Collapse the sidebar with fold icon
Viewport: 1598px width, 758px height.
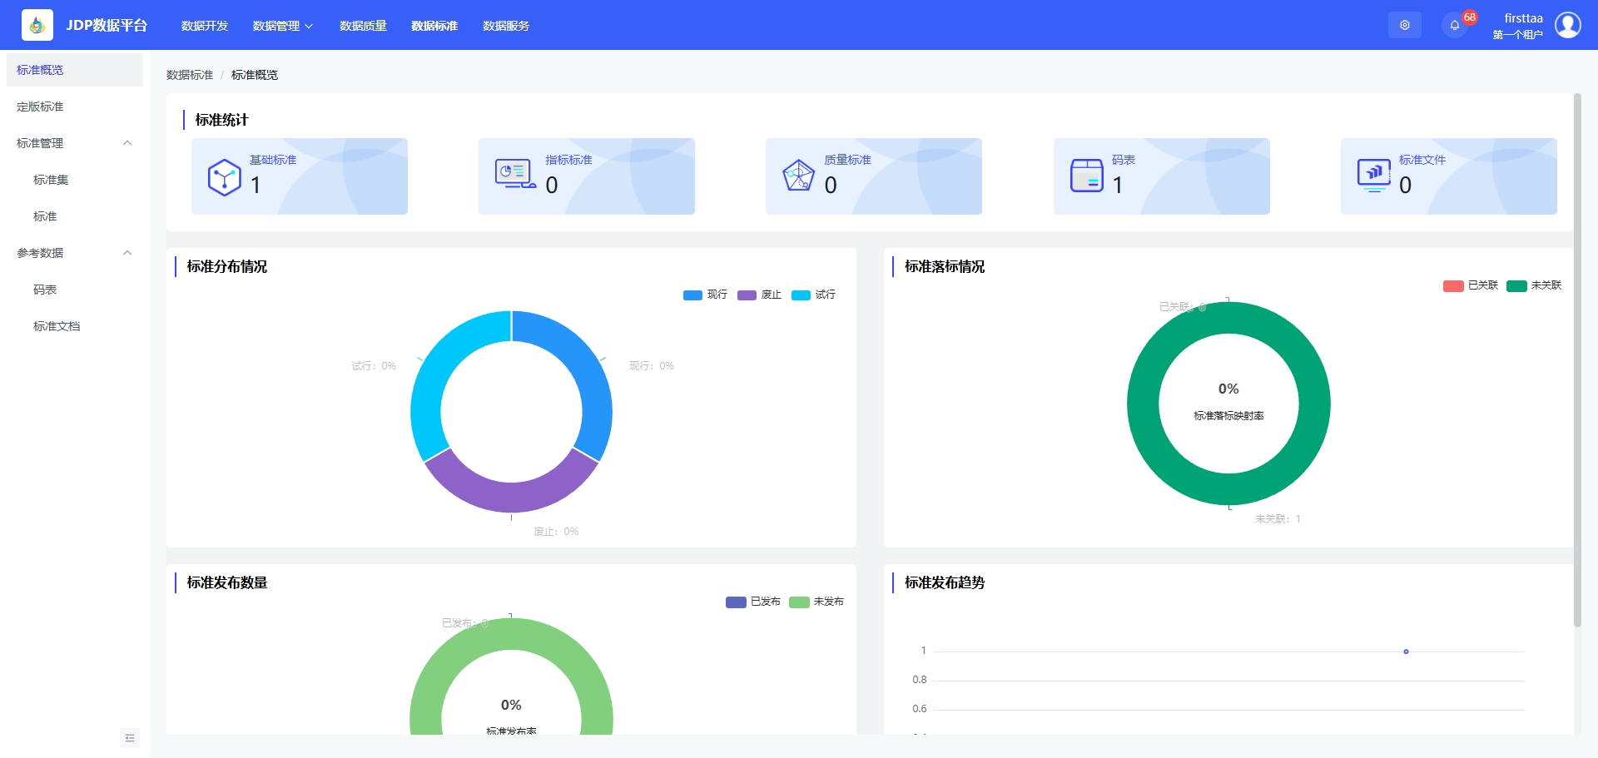(130, 738)
